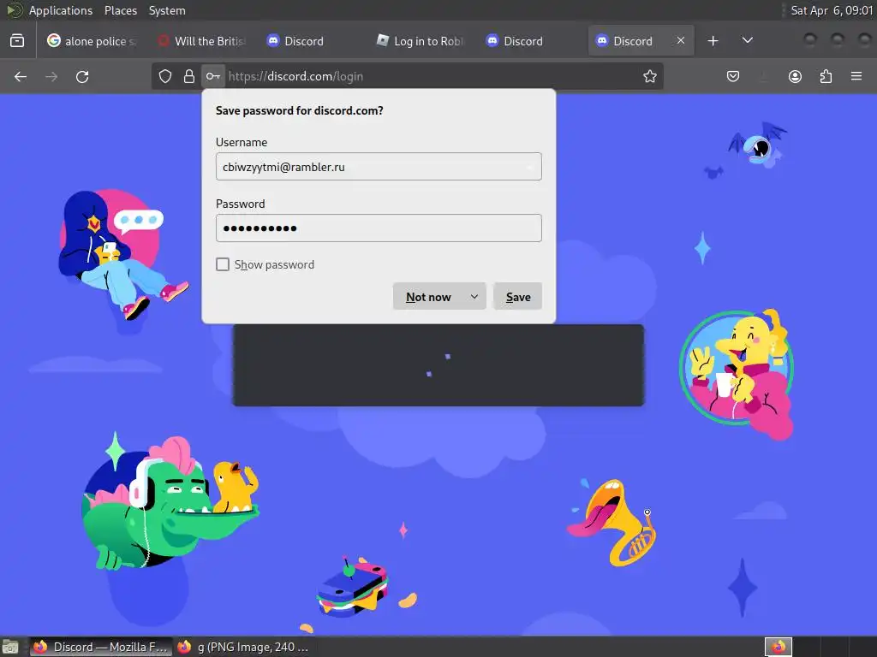The image size is (877, 657).
Task: Go back with the back arrow
Action: pyautogui.click(x=21, y=76)
